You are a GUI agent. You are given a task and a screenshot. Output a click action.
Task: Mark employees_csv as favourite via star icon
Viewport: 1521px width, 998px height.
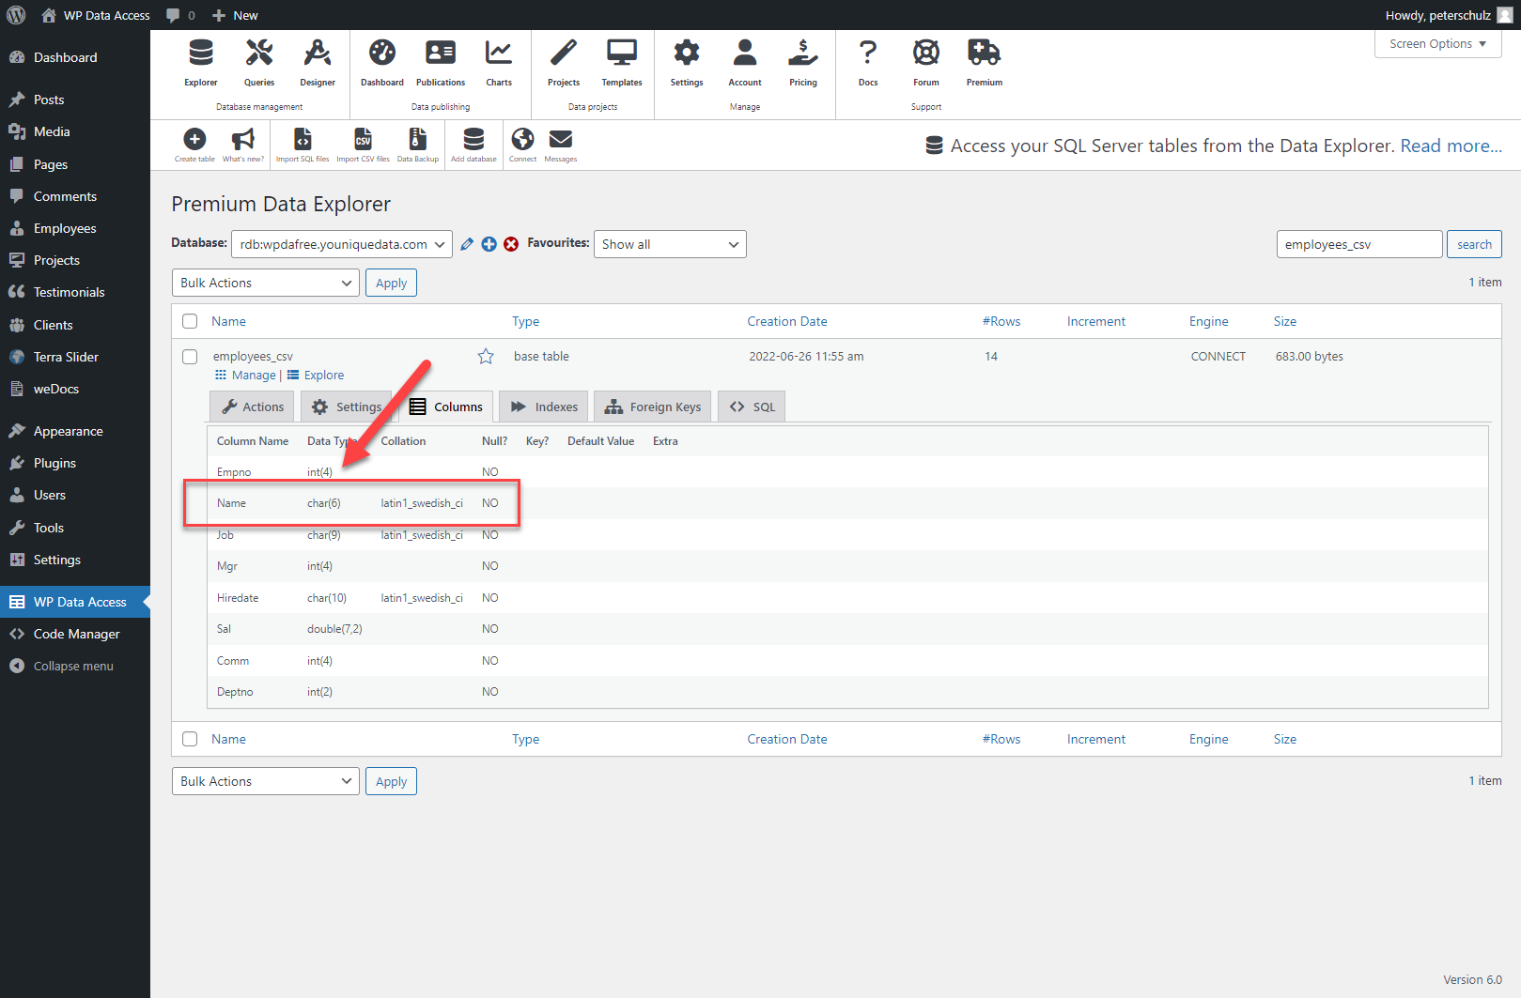pos(485,356)
